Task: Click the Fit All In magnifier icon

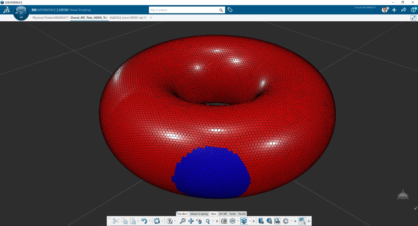Action: tap(182, 221)
